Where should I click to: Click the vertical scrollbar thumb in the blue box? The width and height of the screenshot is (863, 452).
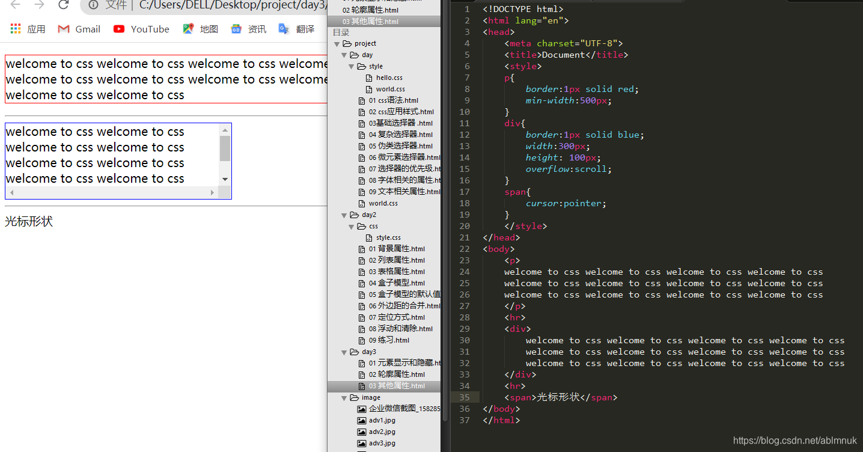(x=225, y=148)
